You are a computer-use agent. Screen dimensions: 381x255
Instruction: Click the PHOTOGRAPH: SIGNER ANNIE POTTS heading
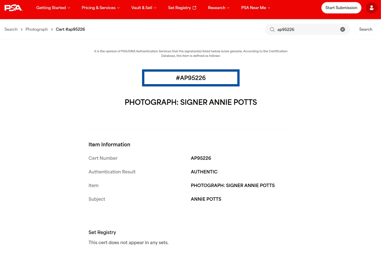(191, 102)
